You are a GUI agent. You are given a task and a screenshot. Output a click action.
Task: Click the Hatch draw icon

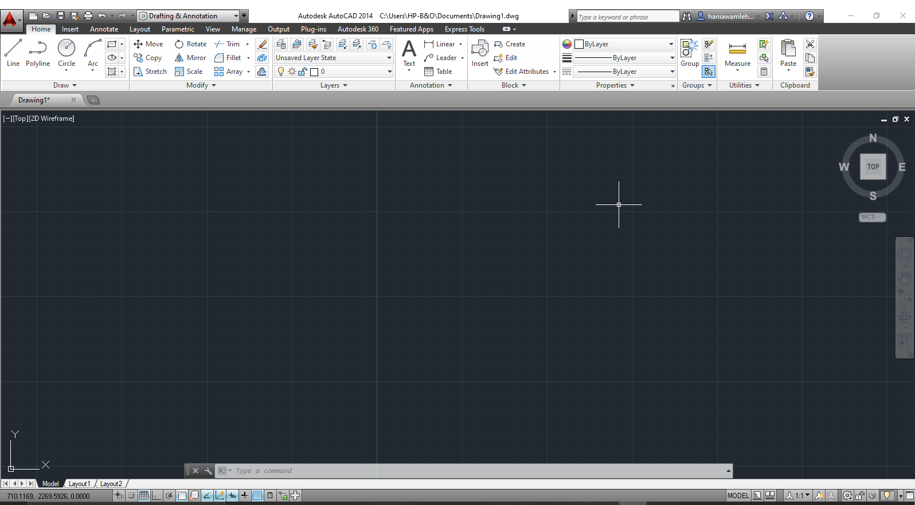coord(112,72)
